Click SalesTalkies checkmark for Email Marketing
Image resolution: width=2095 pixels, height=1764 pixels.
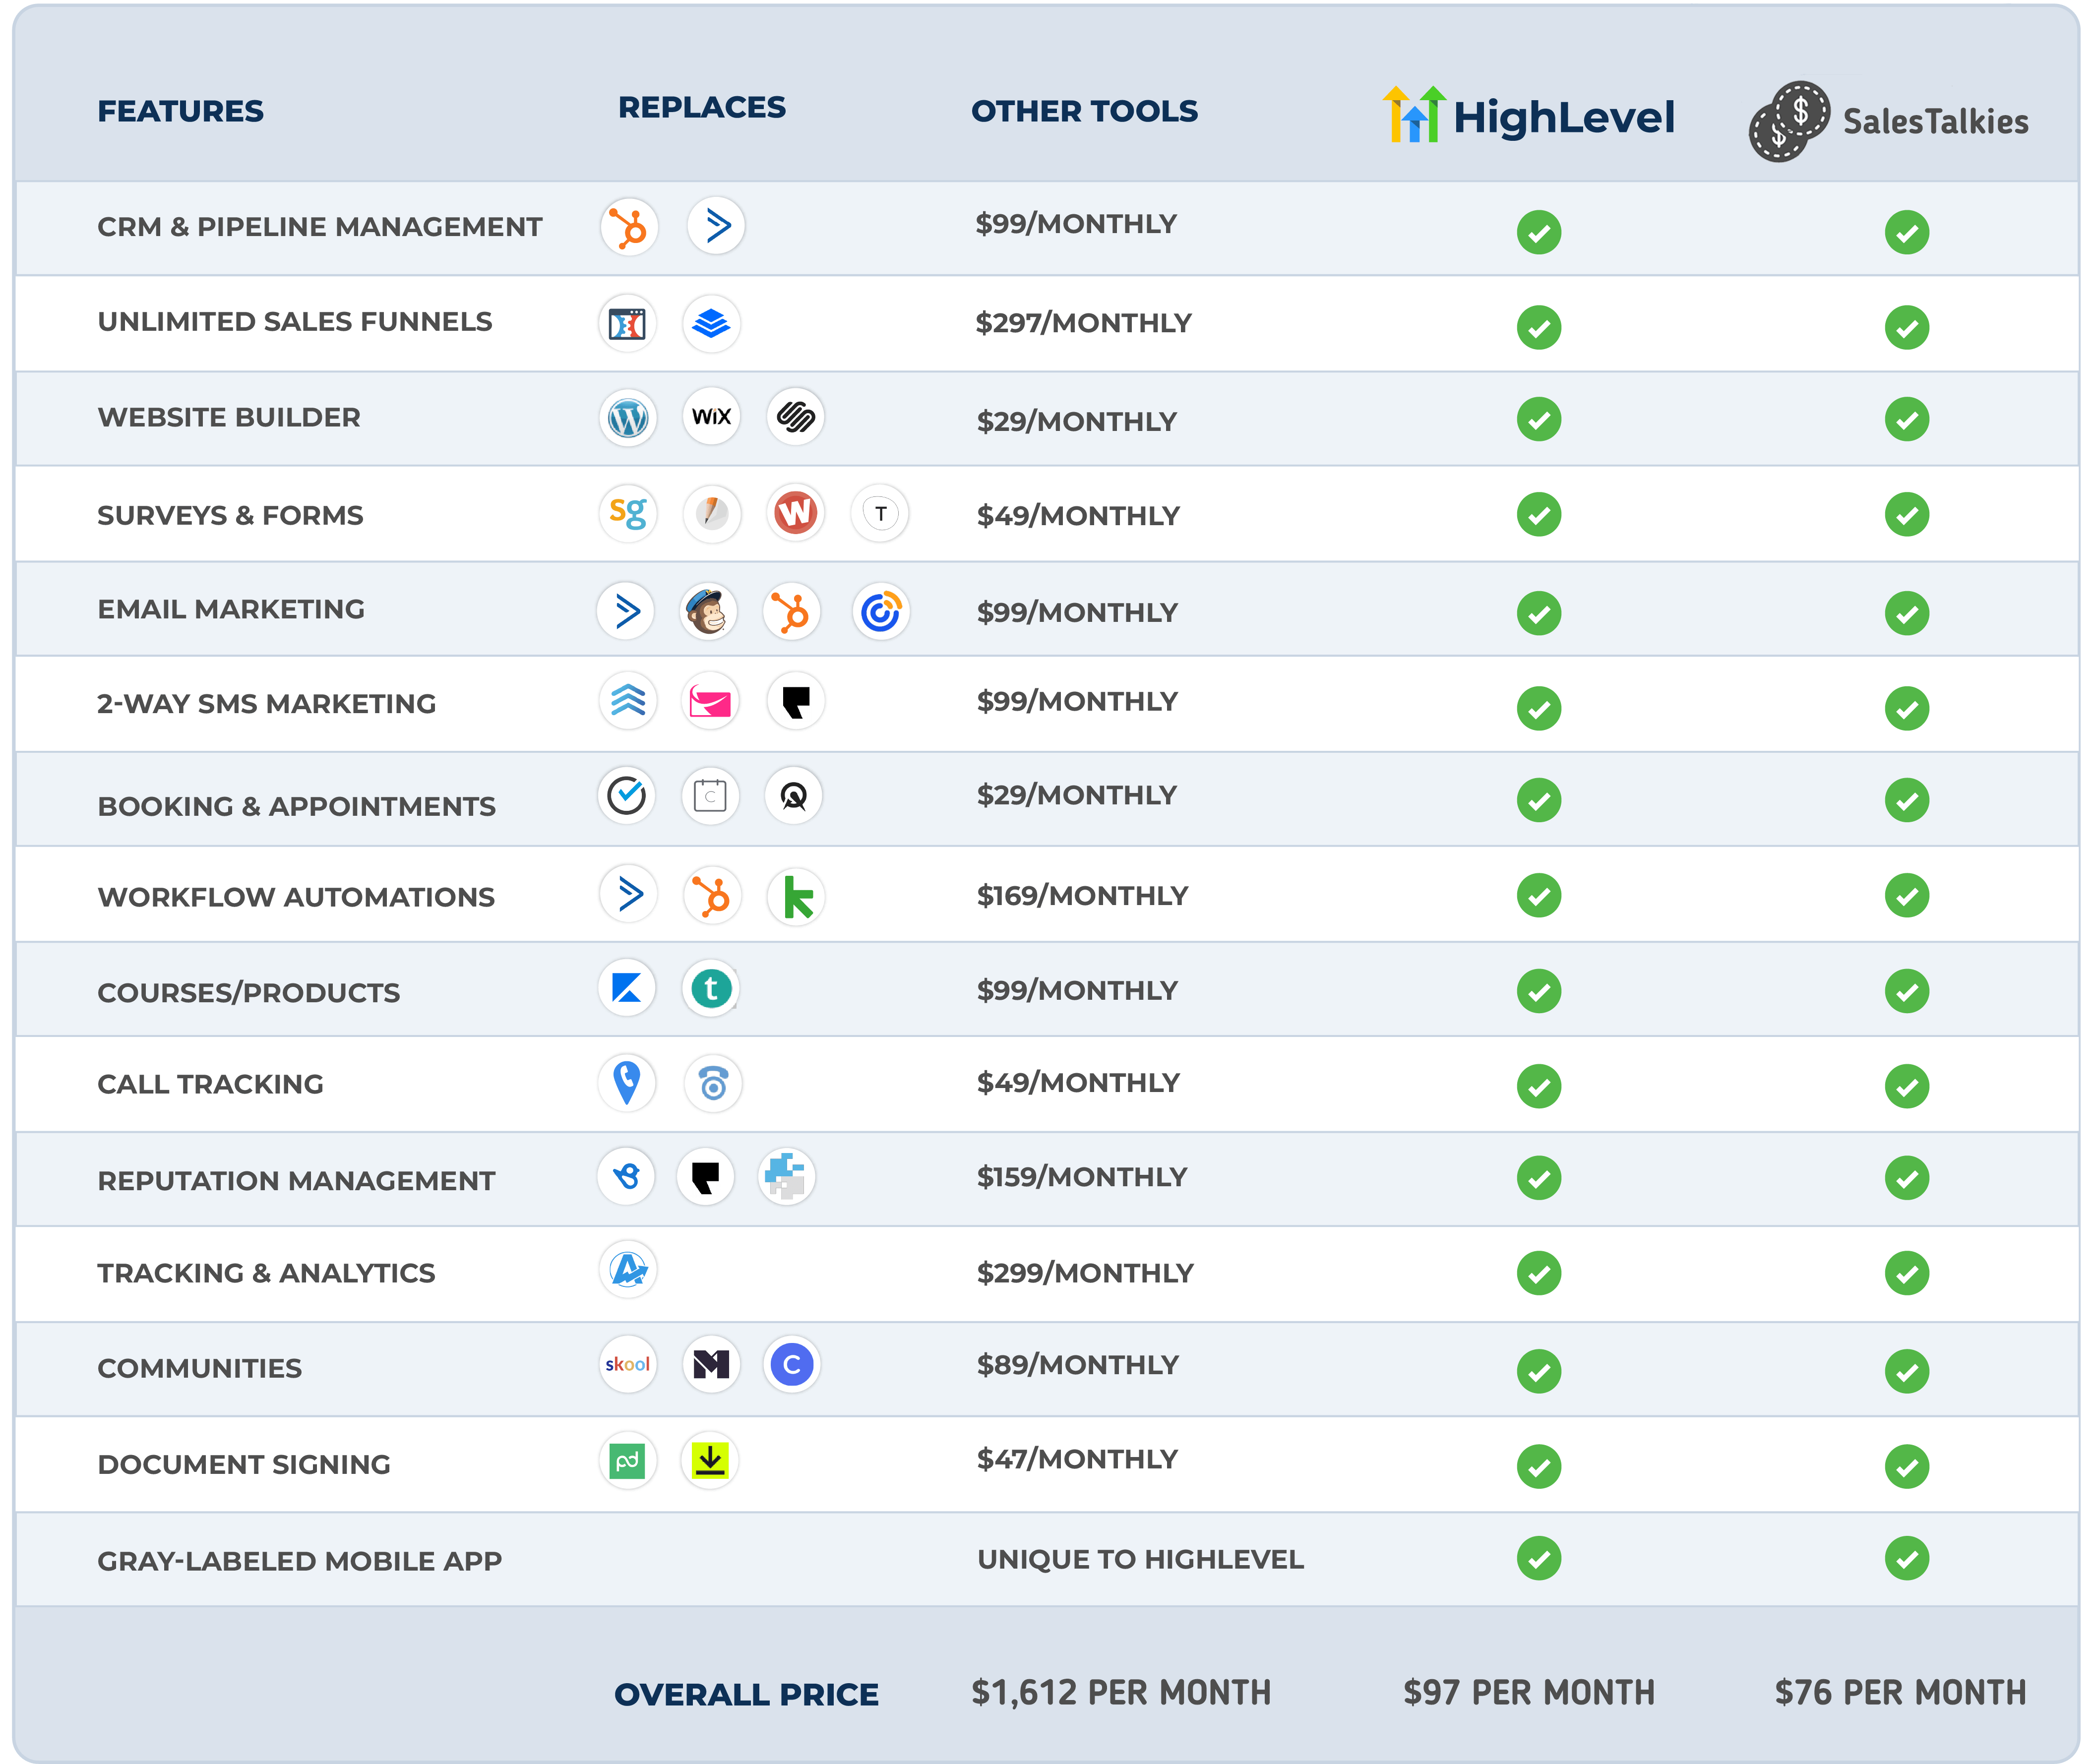coord(1907,613)
